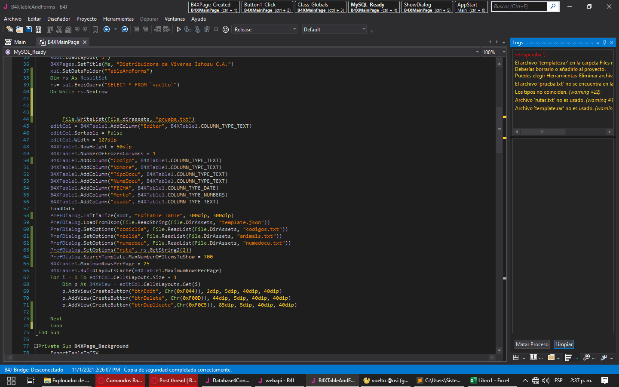This screenshot has height=387, width=619.
Task: Toggle bookmark using the bookmark icon
Action: [95, 29]
